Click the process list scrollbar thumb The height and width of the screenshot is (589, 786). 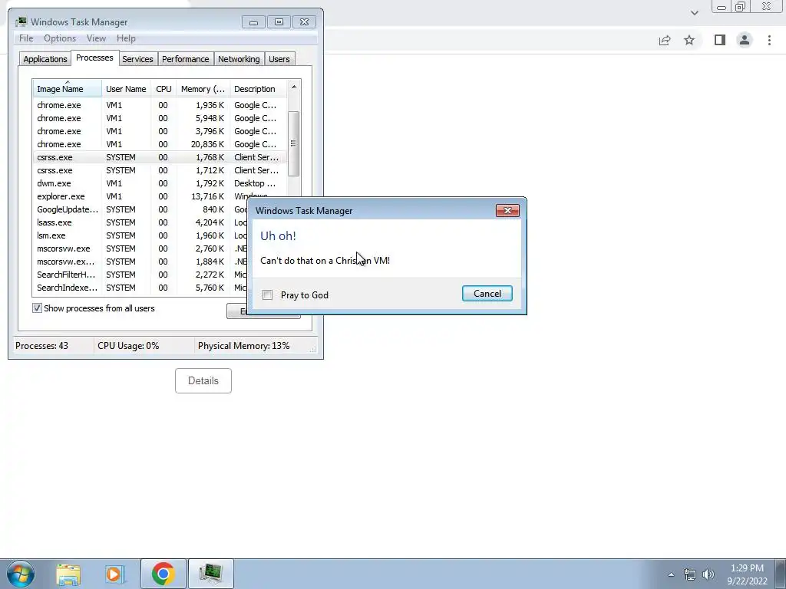tap(293, 143)
